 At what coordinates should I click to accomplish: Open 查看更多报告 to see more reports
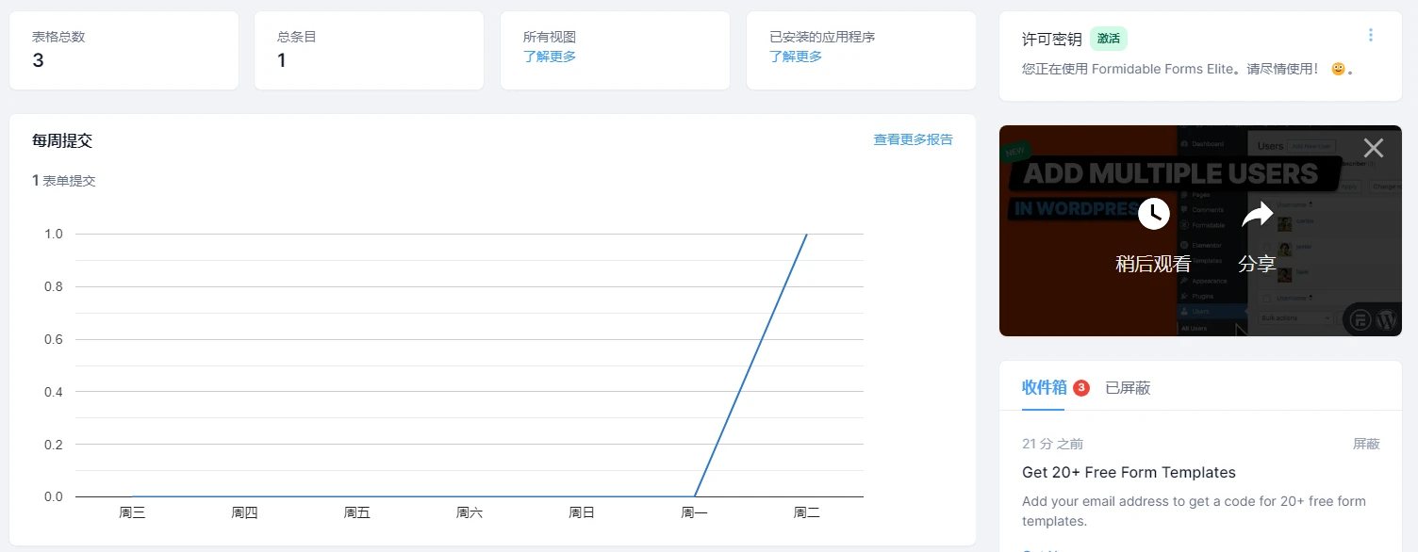point(913,138)
